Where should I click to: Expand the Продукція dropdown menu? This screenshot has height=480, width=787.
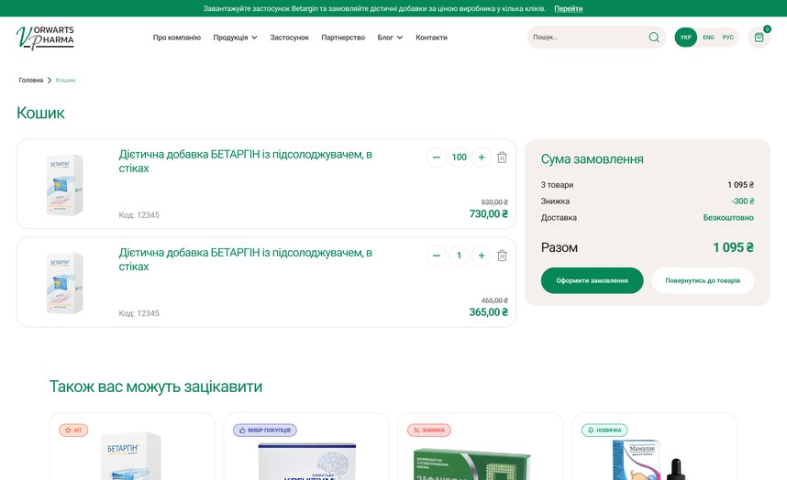pyautogui.click(x=235, y=38)
